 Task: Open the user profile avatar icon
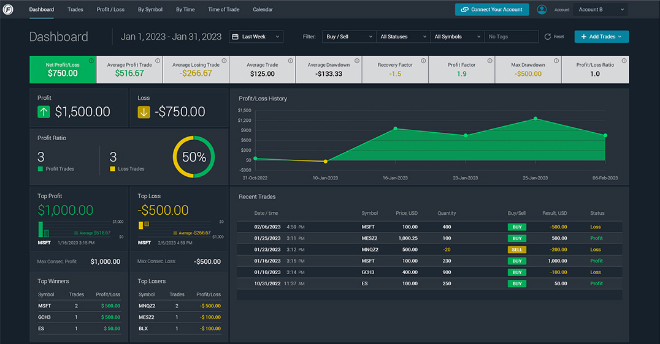click(x=542, y=9)
